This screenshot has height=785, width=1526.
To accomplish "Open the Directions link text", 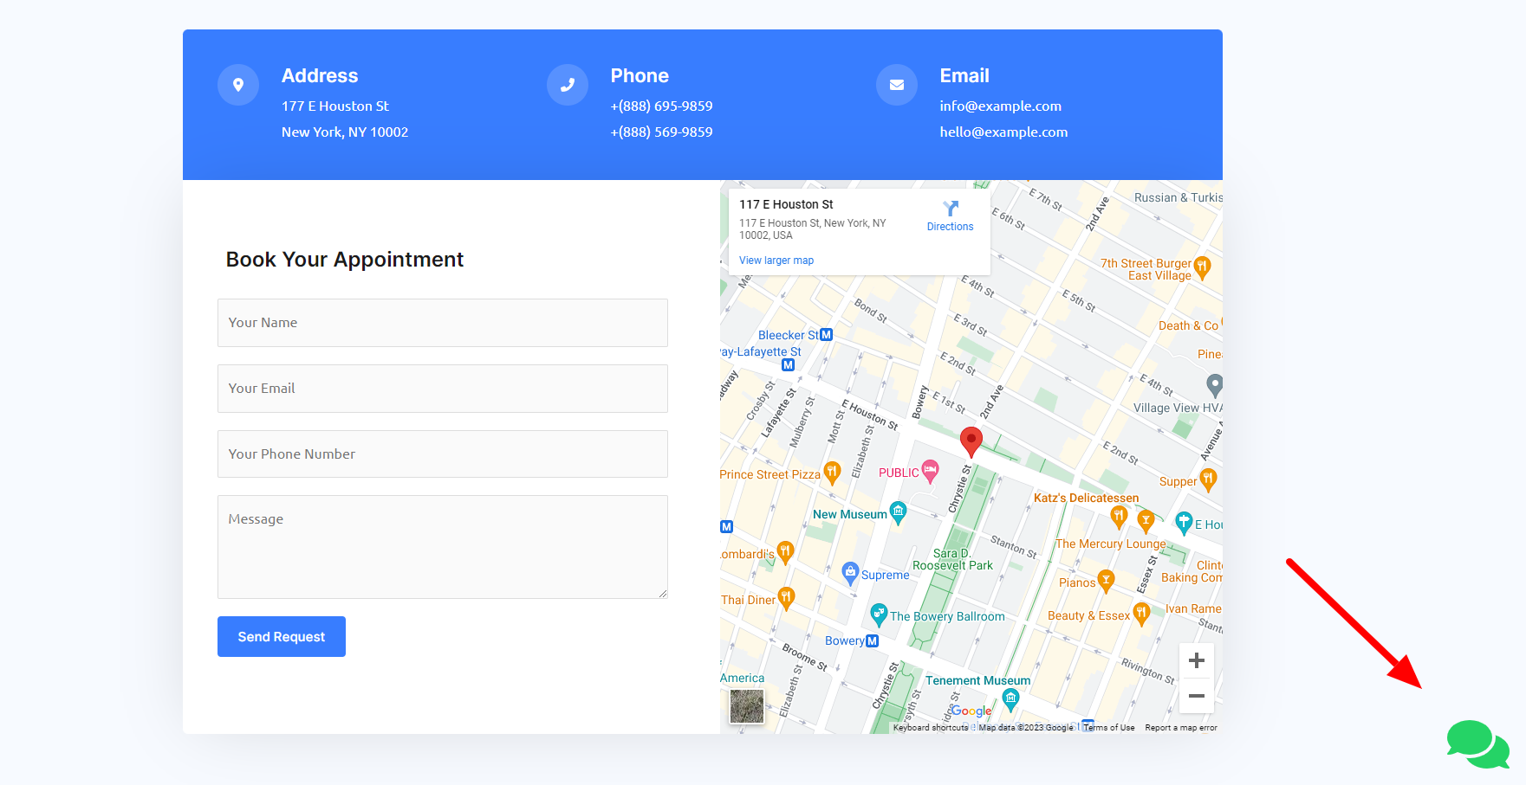I will click(950, 227).
